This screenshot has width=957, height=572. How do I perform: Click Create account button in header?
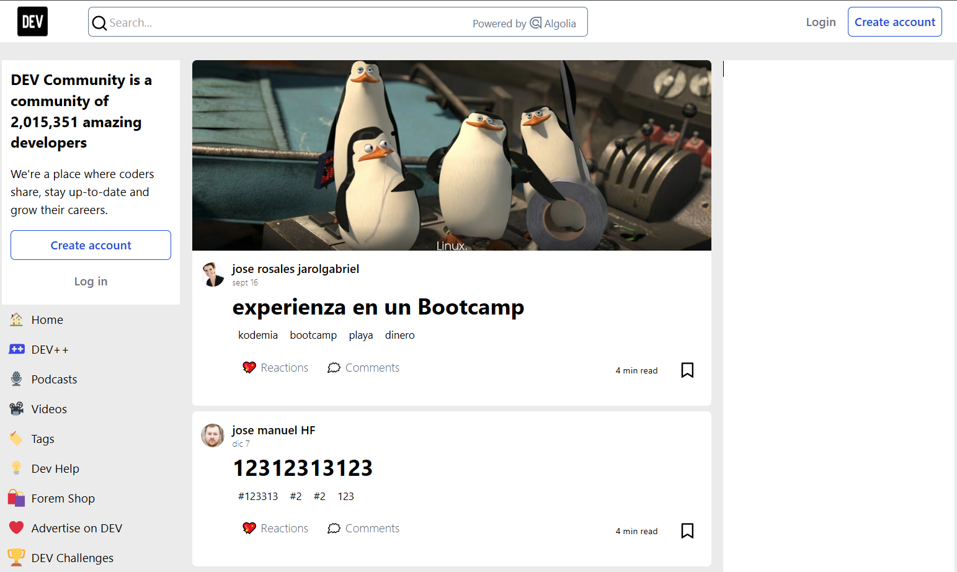click(x=894, y=22)
